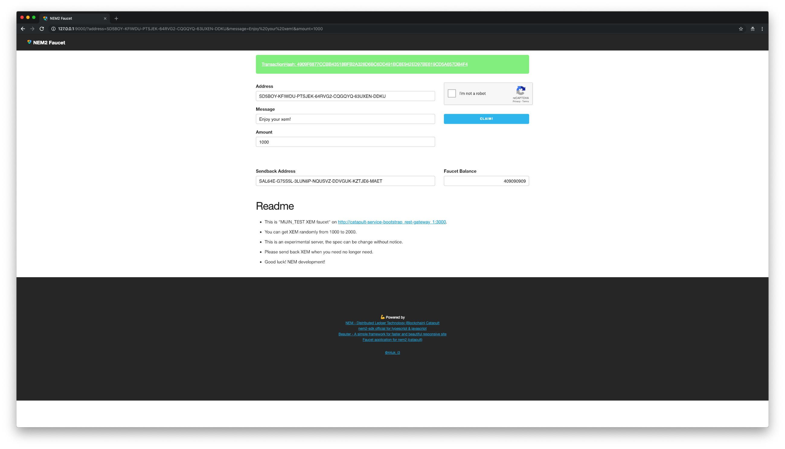Click into the Address input field
The width and height of the screenshot is (785, 449).
point(345,96)
